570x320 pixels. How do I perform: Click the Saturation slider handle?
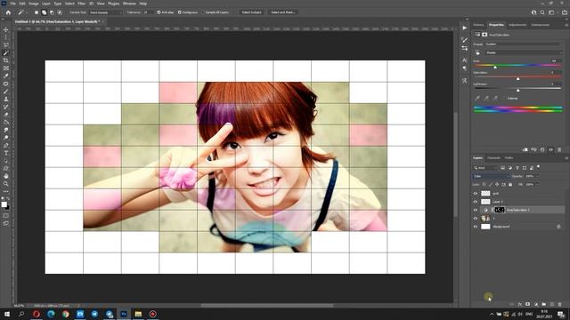pos(518,78)
